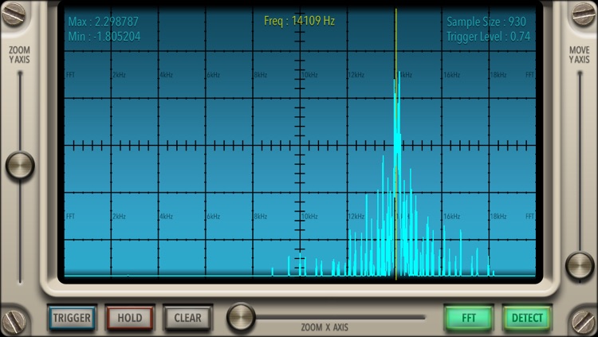Click the Max : 2.298787 value
Screen dimensions: 598x337
point(104,22)
